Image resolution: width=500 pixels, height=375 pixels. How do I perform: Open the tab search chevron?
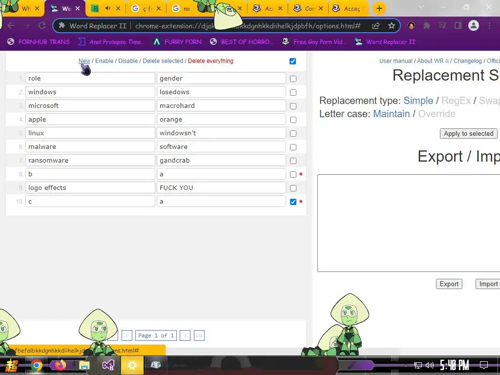pyautogui.click(x=421, y=7)
